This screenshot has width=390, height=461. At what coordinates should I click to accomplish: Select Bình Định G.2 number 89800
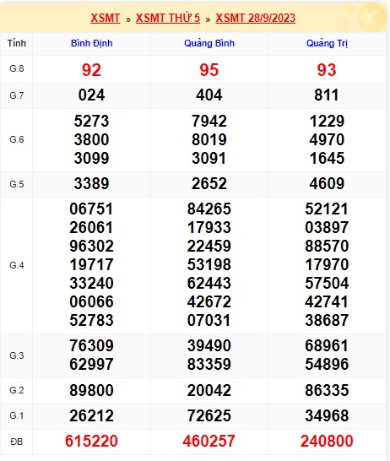click(x=91, y=390)
